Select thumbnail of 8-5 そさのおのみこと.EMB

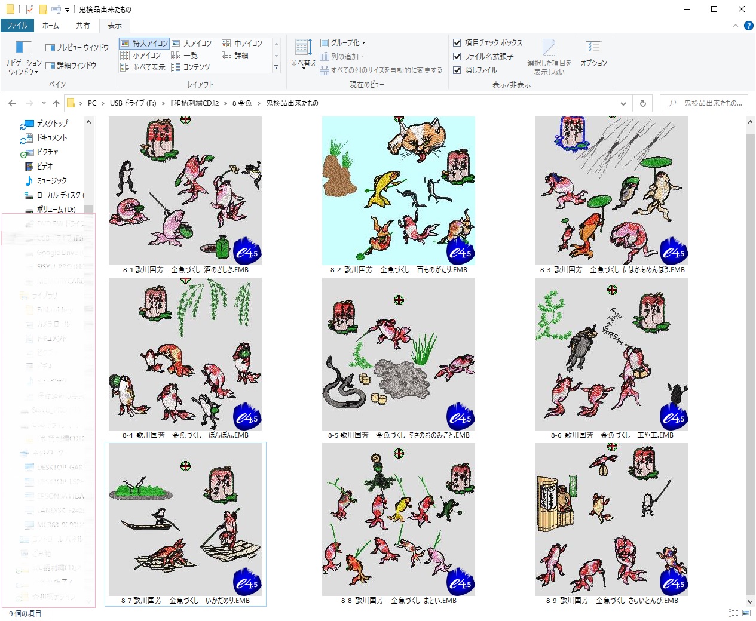click(399, 354)
